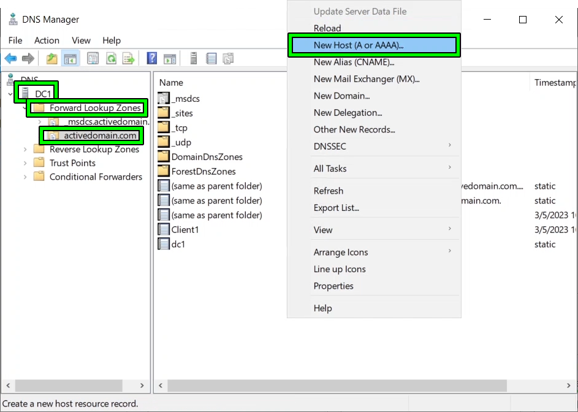
Task: Click the Export List toolbar icon
Action: [129, 58]
